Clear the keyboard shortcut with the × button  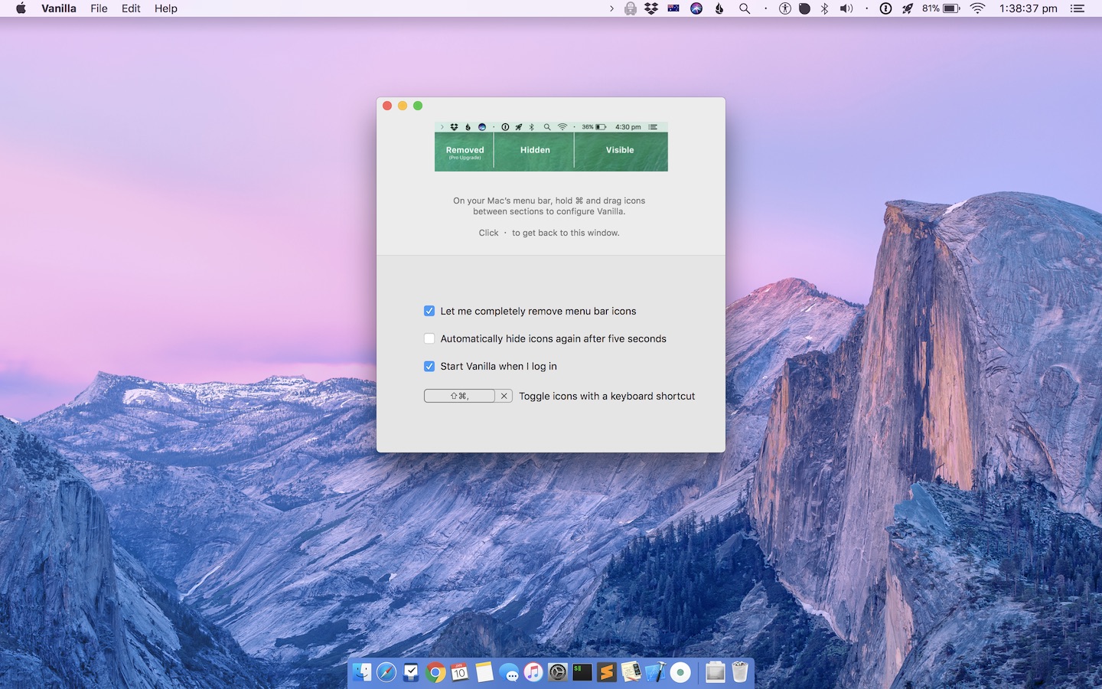click(504, 396)
